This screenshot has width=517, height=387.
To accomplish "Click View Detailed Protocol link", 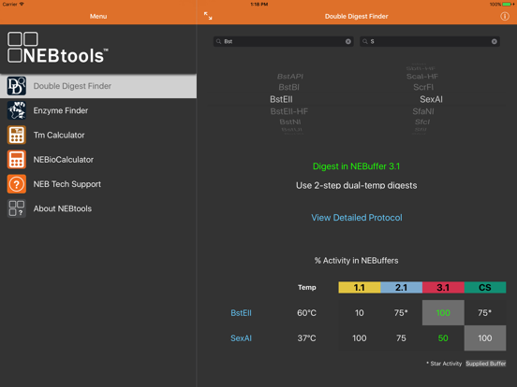I will 357,218.
